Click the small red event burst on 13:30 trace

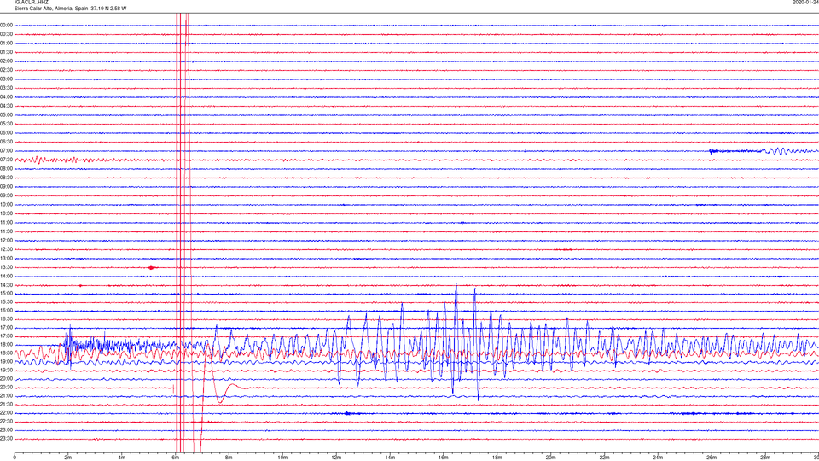[152, 267]
